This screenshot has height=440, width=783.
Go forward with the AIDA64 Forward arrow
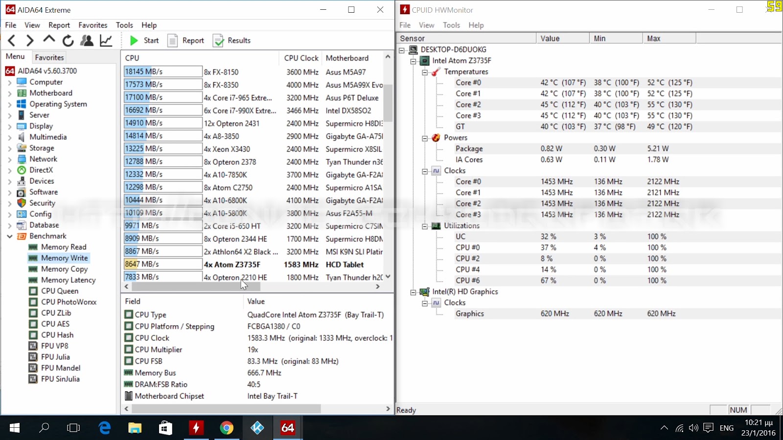coord(30,41)
